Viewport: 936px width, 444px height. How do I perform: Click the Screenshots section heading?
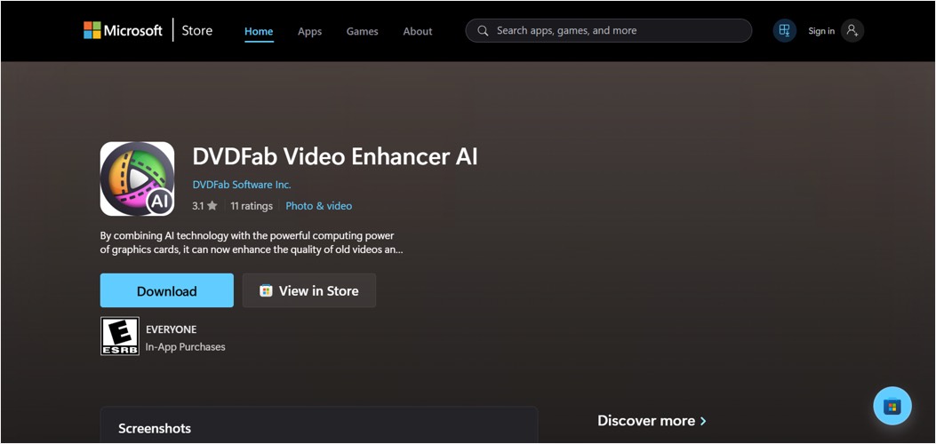click(x=155, y=429)
